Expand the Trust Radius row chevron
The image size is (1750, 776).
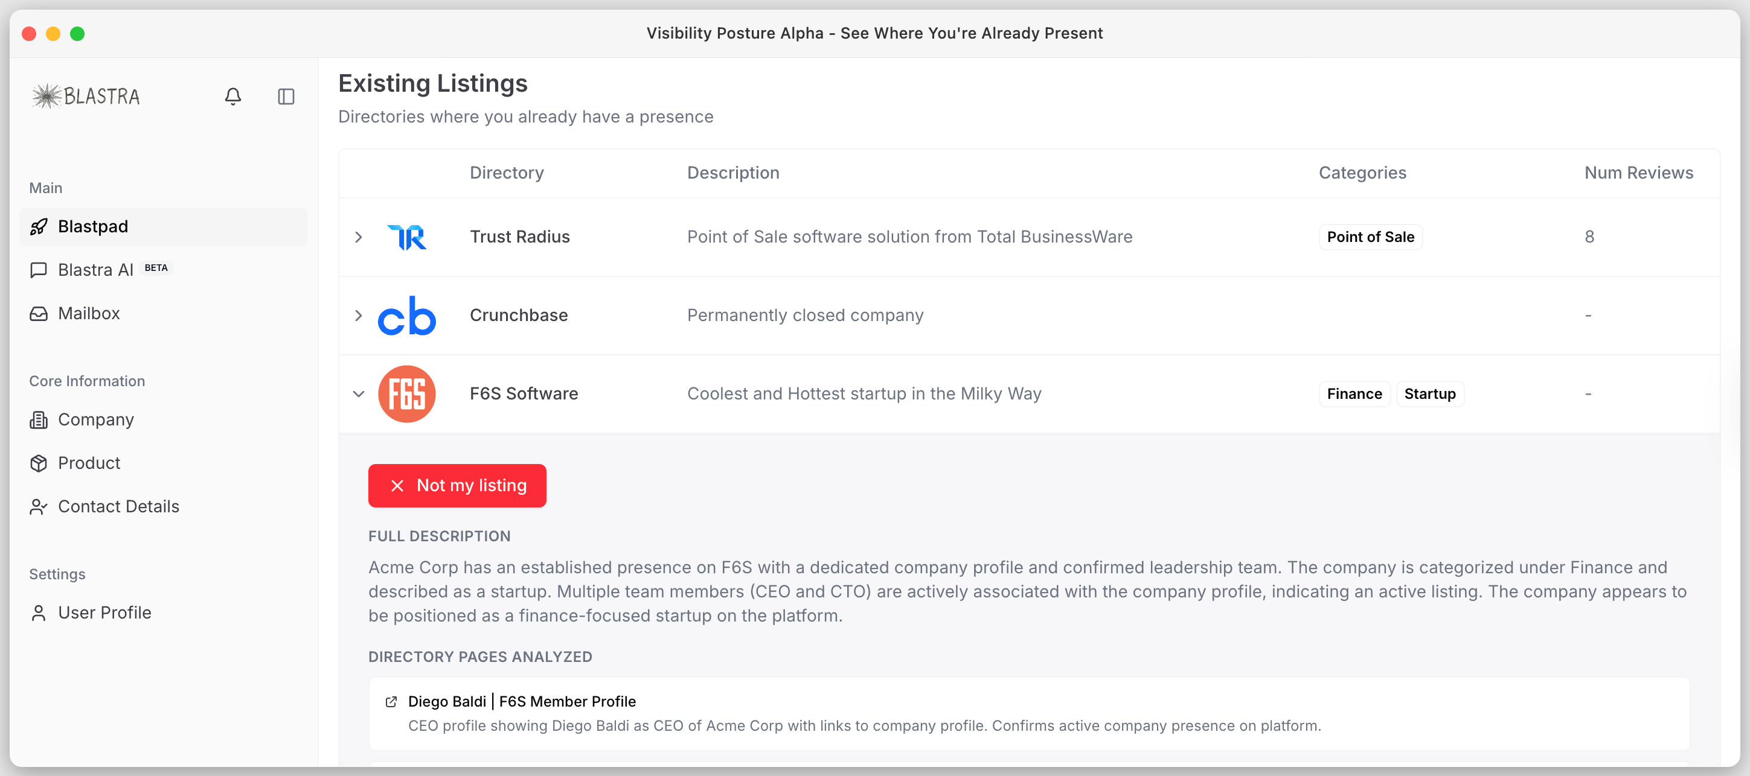(359, 237)
